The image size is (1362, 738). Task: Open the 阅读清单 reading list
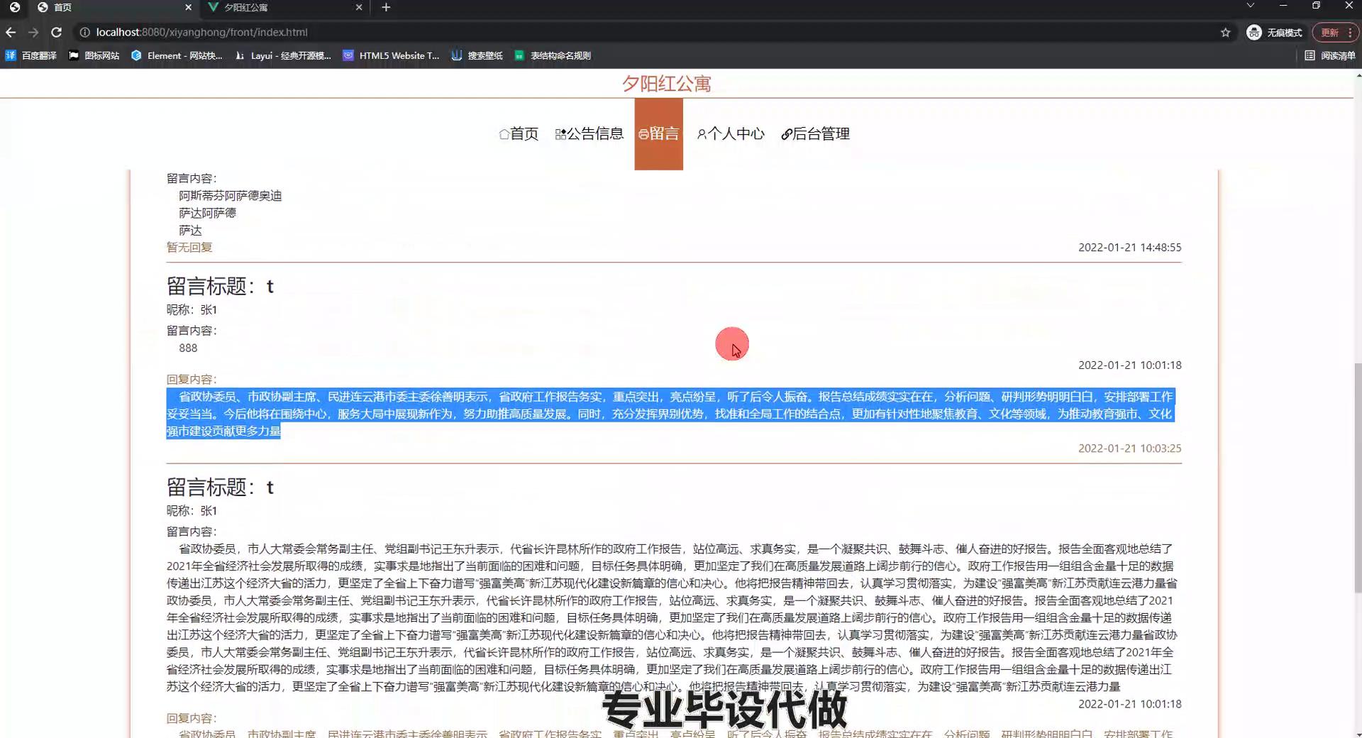pos(1330,55)
